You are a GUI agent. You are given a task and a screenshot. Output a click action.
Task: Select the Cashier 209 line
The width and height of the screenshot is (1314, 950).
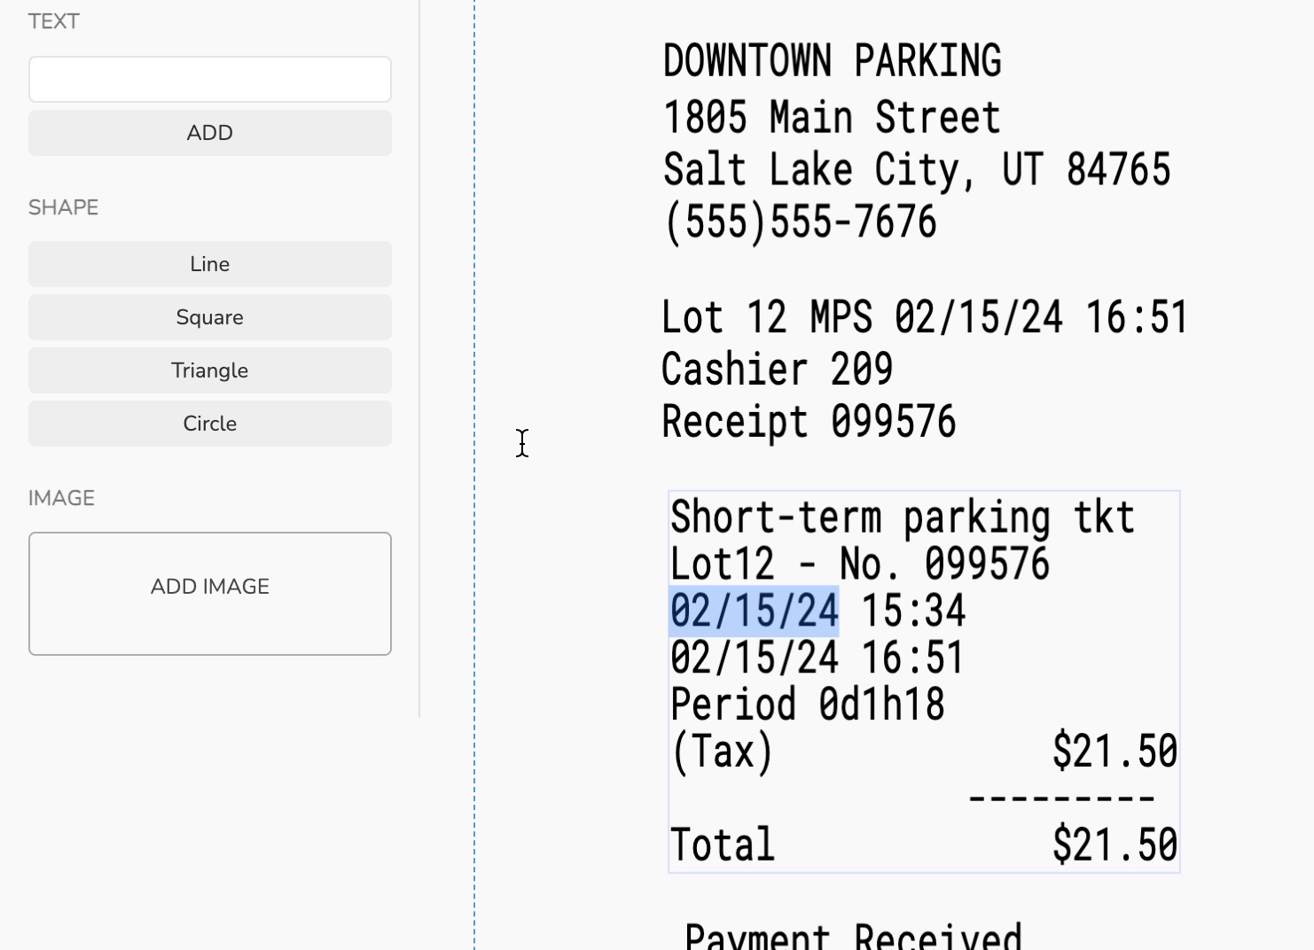pyautogui.click(x=777, y=369)
